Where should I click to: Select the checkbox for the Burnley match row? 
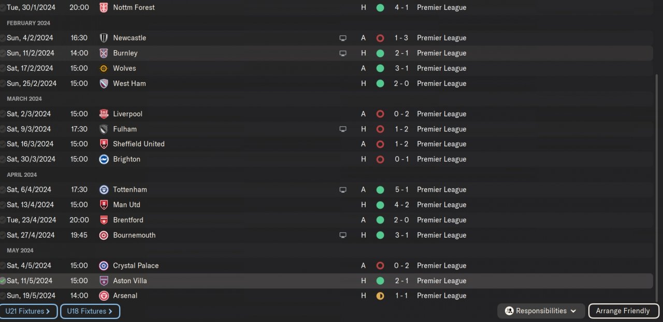pos(3,53)
